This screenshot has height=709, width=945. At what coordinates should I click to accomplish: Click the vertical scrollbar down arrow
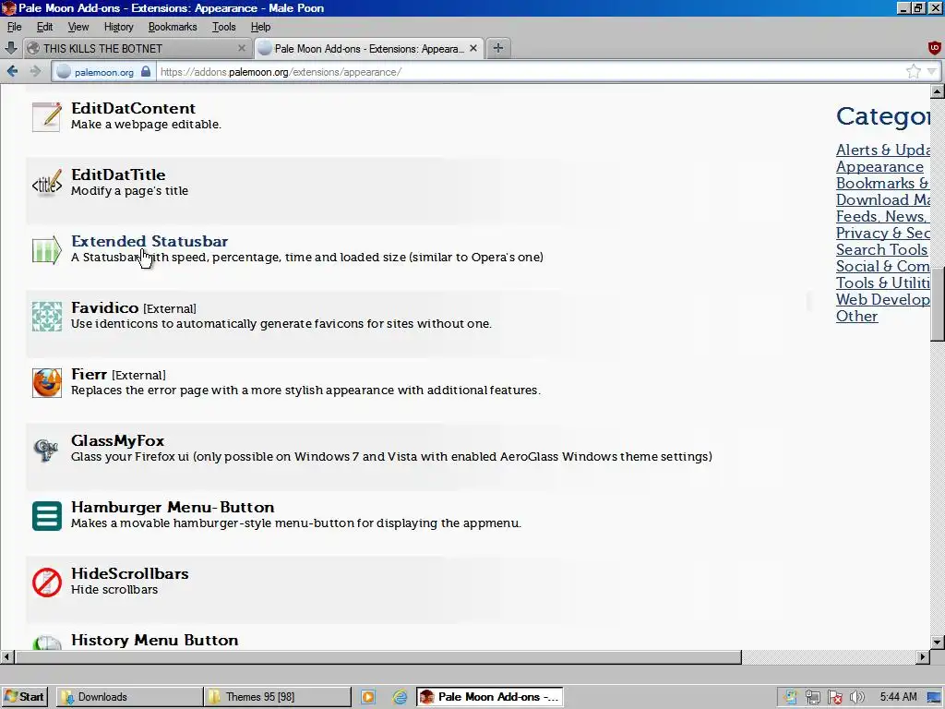[x=938, y=643]
